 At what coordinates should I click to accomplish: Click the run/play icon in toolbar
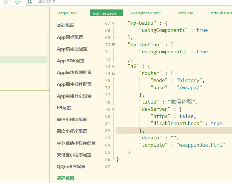pos(18,2)
